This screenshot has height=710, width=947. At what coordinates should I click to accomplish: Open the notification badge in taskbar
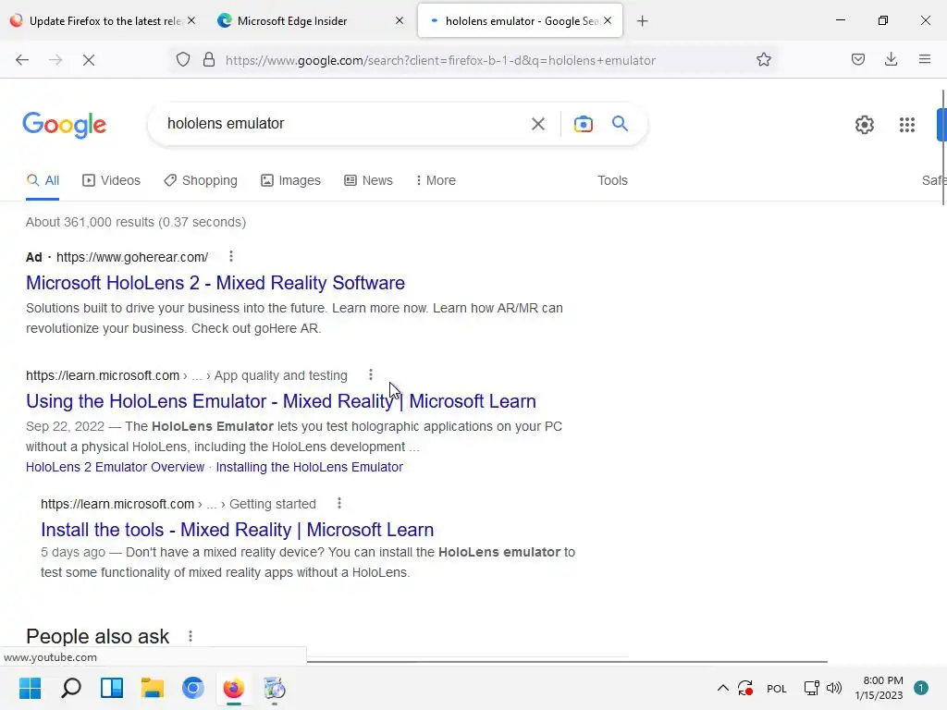[x=920, y=688]
